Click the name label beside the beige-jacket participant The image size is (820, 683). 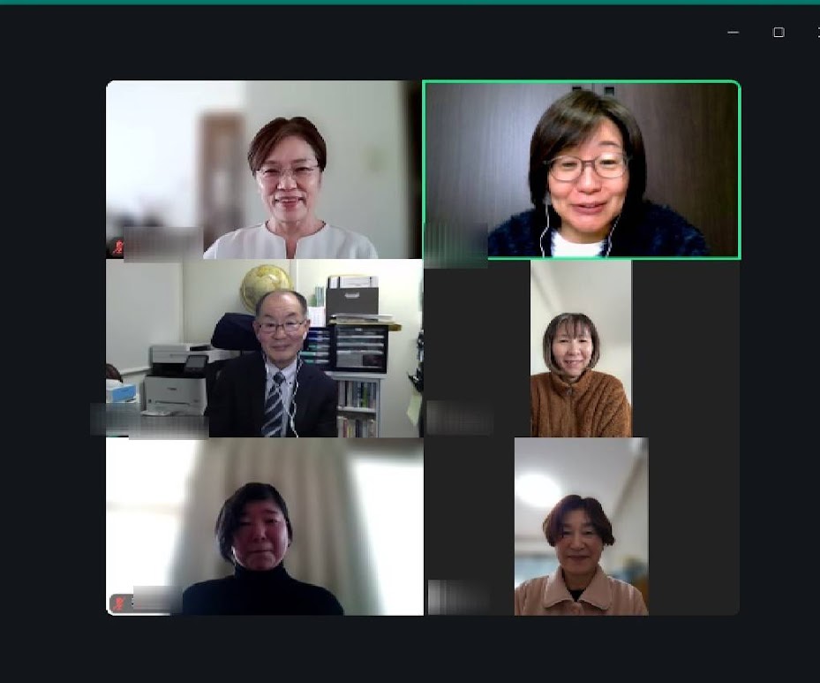[x=458, y=596]
